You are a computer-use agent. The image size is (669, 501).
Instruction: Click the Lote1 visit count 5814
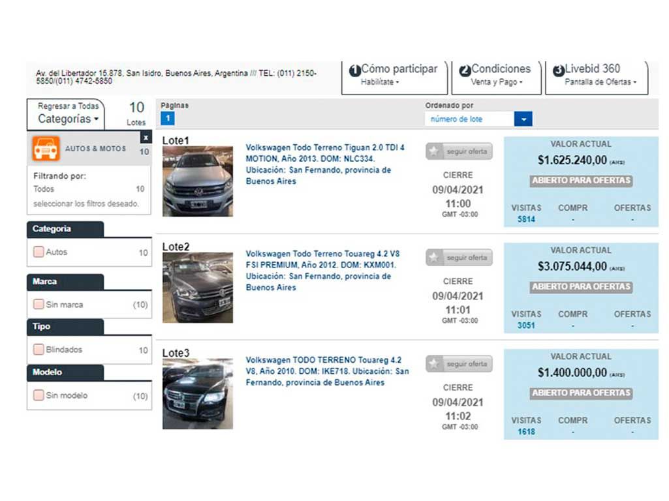pyautogui.click(x=526, y=219)
